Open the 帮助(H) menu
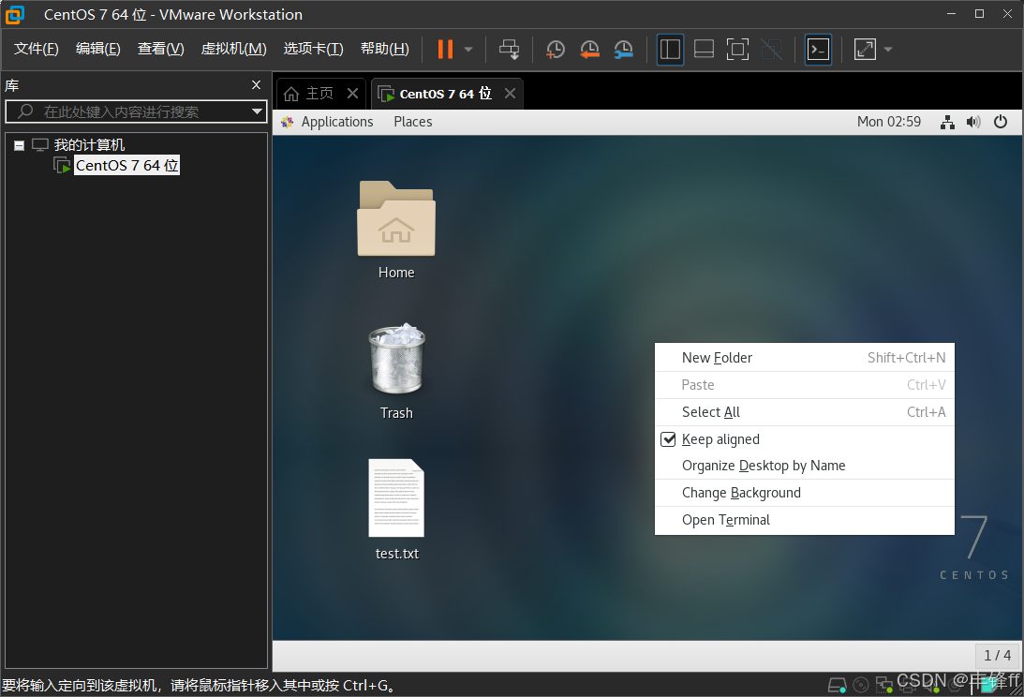The image size is (1024, 697). [385, 49]
